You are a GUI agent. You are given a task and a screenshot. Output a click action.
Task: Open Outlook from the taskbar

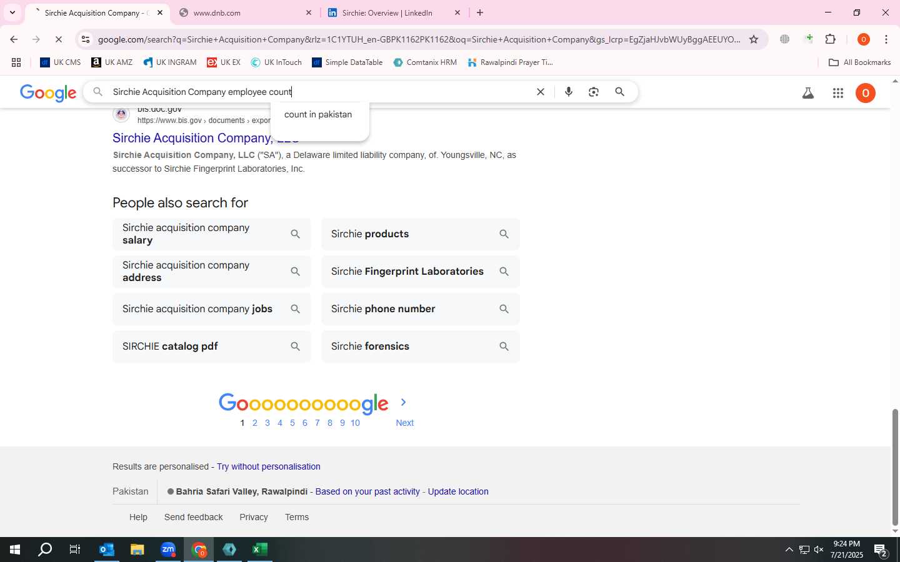pos(107,550)
